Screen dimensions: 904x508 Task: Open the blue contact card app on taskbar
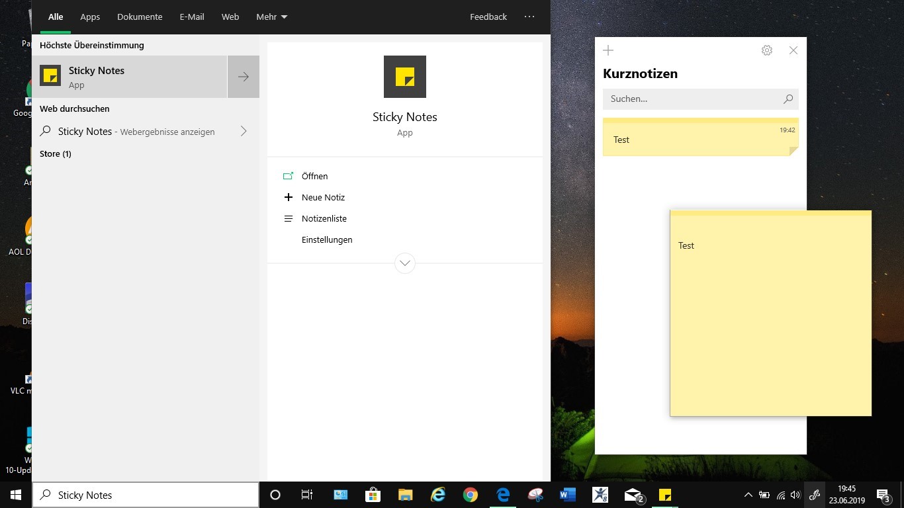tap(341, 495)
